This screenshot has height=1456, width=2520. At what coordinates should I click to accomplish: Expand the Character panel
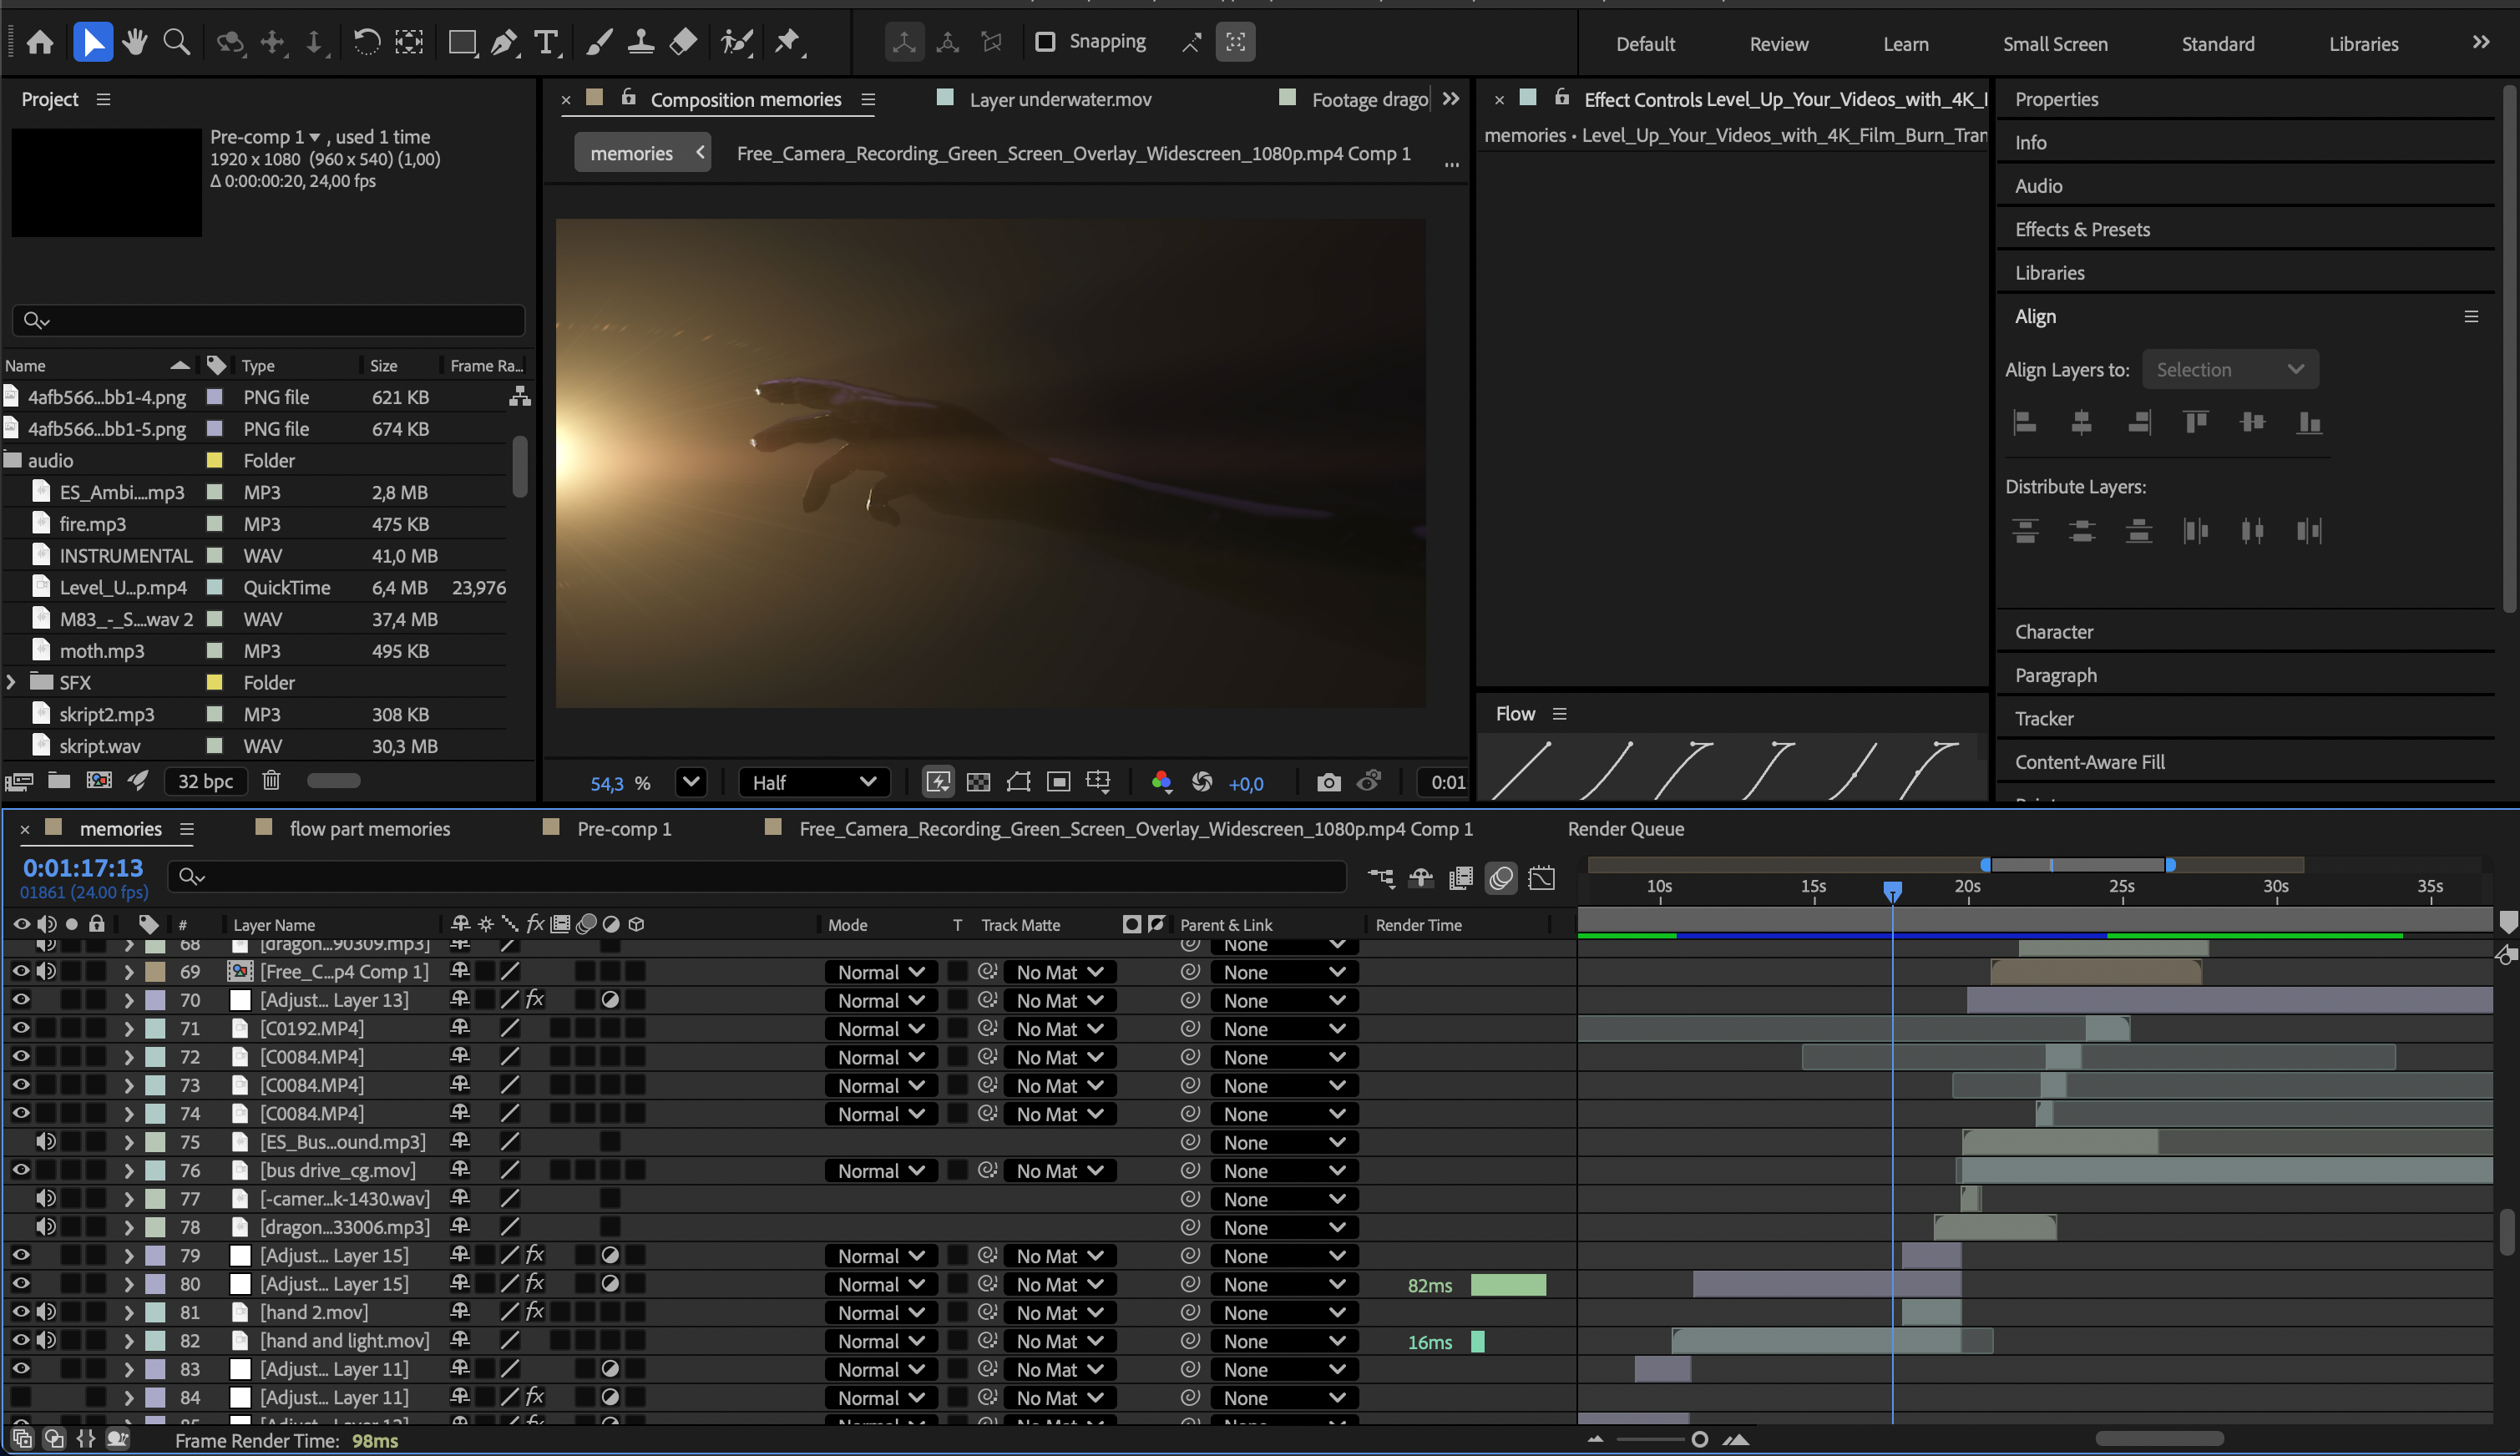(2053, 632)
